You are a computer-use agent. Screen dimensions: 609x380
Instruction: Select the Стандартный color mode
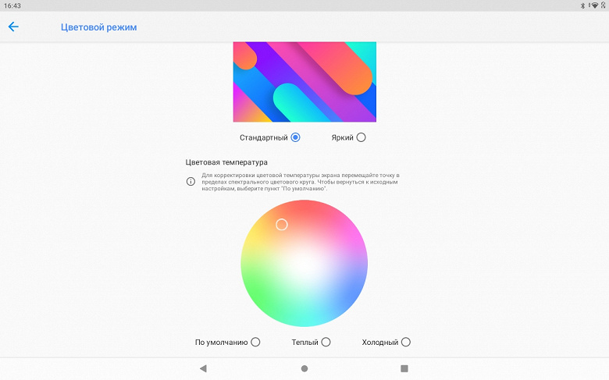295,137
